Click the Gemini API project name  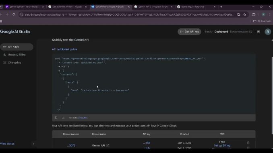(x=98, y=145)
